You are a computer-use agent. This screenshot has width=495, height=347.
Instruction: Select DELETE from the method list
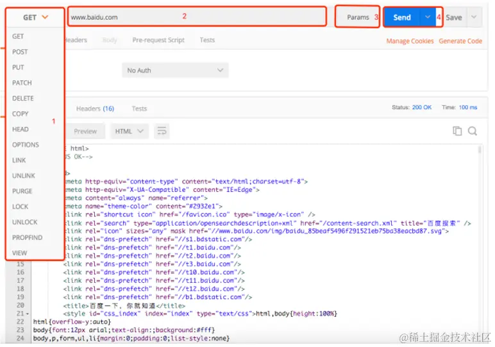[22, 98]
